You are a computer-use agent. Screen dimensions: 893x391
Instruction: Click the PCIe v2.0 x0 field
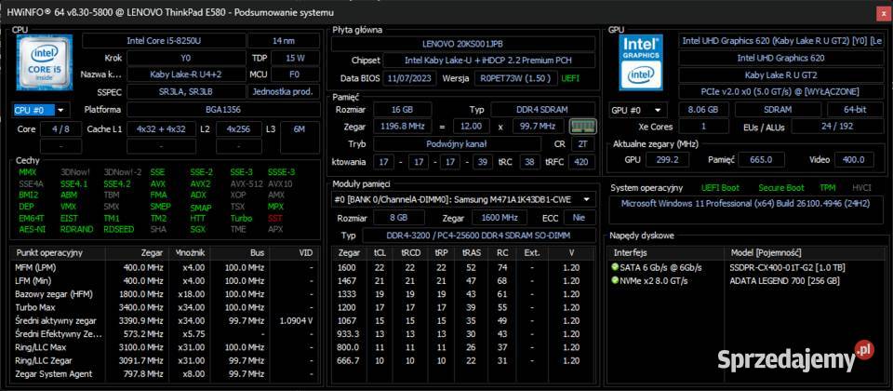click(x=780, y=91)
